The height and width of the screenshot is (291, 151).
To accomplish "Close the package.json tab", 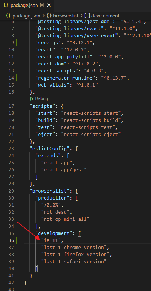I will point(49,5).
